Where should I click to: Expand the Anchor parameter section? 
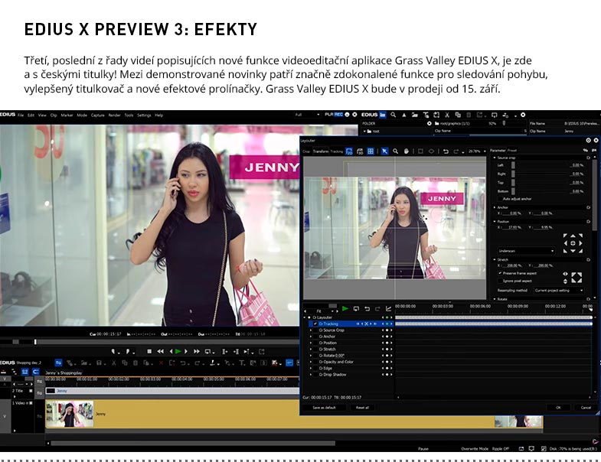pos(495,207)
